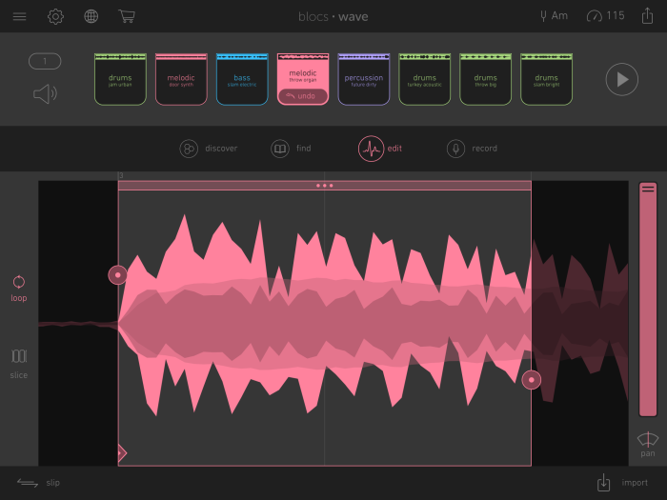The image size is (667, 500).
Task: Click the edit waveform icon
Action: click(x=371, y=149)
